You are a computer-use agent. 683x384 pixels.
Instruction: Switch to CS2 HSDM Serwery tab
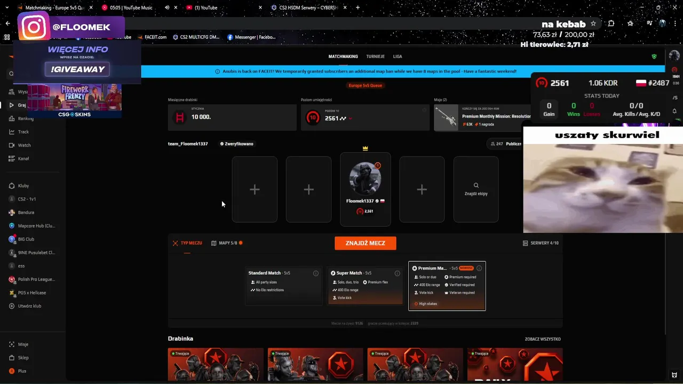[x=308, y=7]
